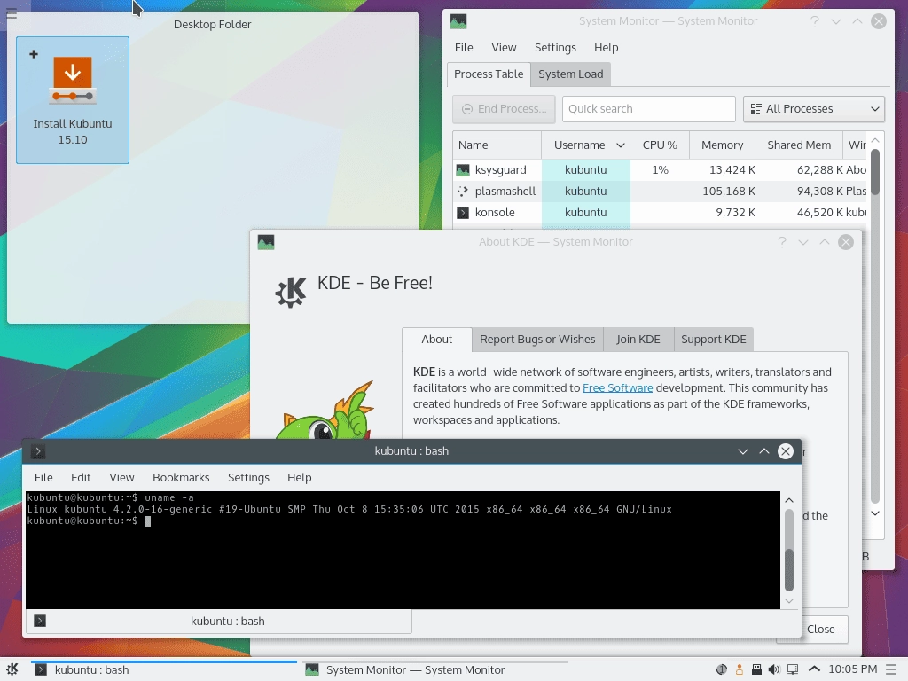Switch to System Monitor taskbar entry

[434, 670]
